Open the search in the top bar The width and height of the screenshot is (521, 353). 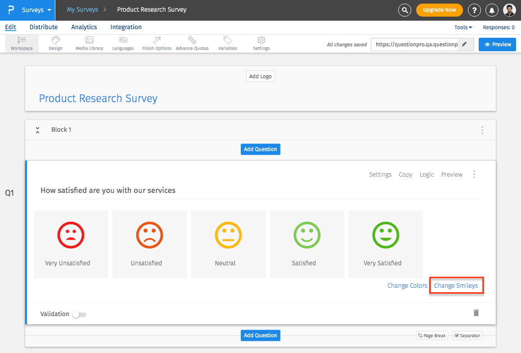pyautogui.click(x=404, y=9)
